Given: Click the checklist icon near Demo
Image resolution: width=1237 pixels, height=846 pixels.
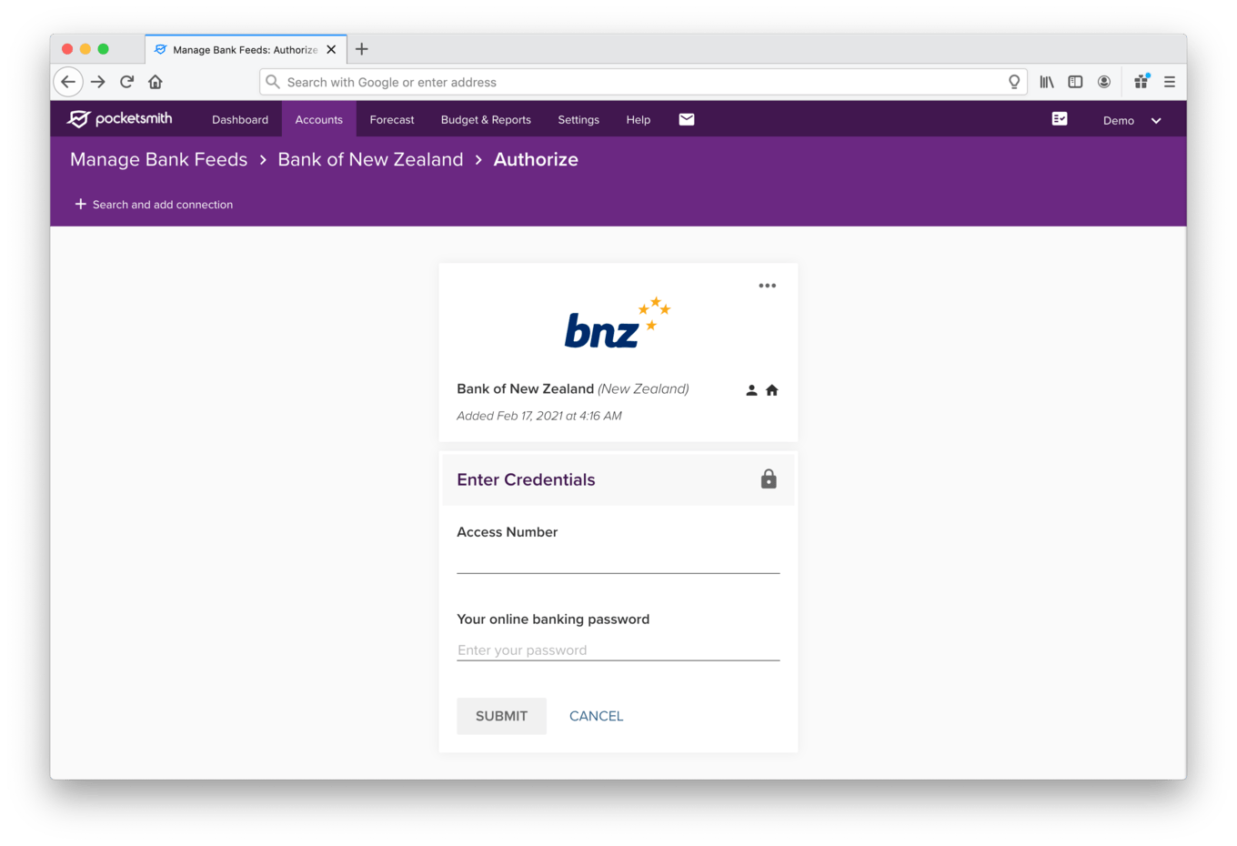Looking at the screenshot, I should pyautogui.click(x=1059, y=118).
